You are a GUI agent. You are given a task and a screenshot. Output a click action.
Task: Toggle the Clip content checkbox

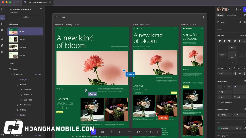(219, 102)
